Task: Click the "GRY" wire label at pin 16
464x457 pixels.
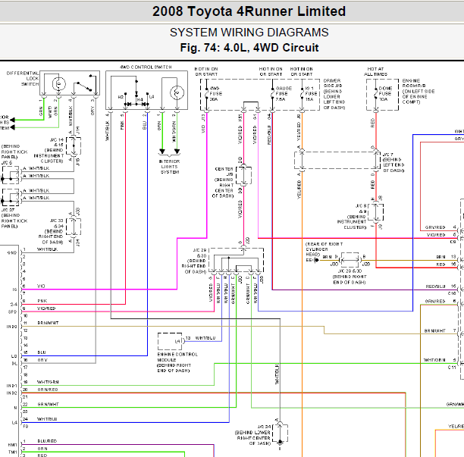Action: pyautogui.click(x=42, y=360)
